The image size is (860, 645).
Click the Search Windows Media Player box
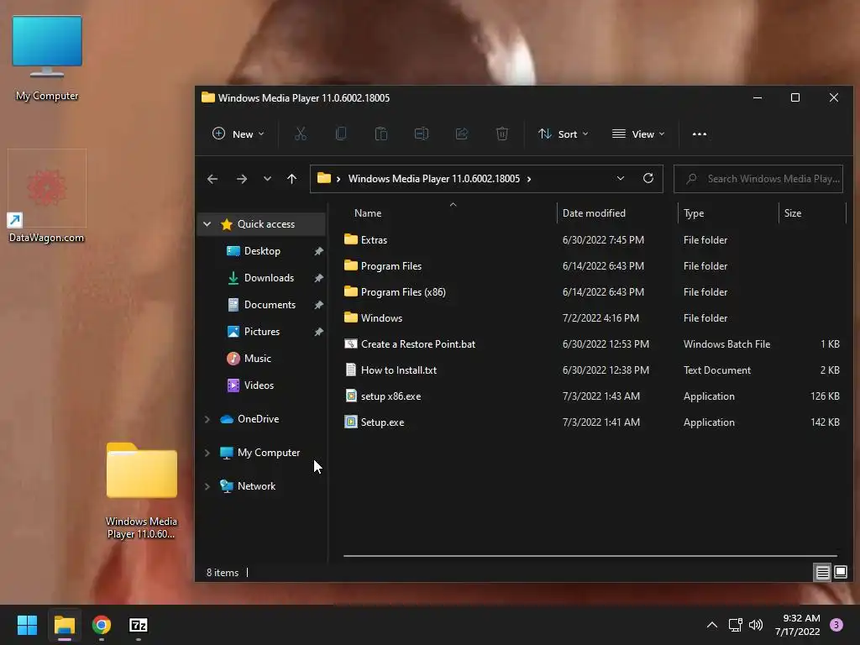tap(758, 179)
